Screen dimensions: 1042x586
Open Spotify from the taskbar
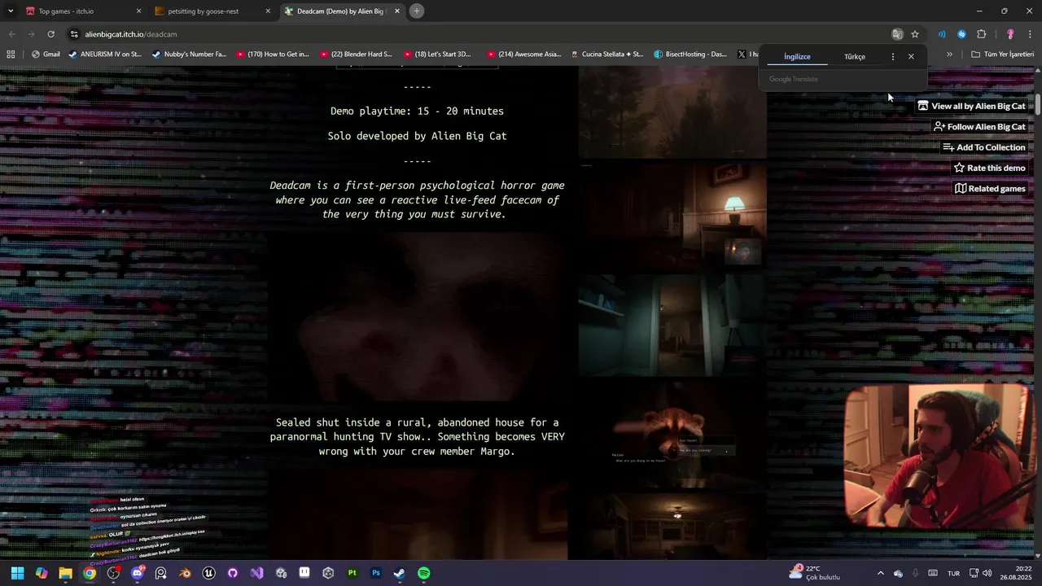(x=423, y=573)
